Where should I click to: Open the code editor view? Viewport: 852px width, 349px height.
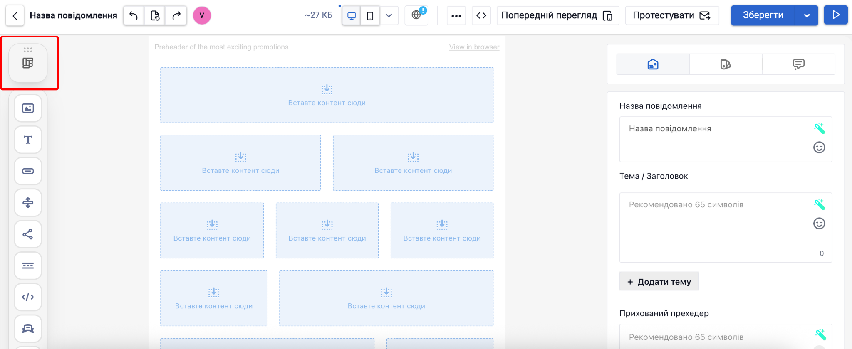481,16
